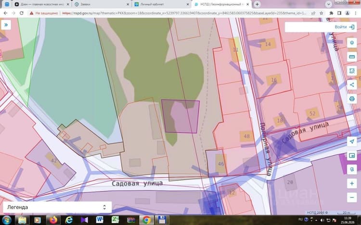The width and height of the screenshot is (361, 225).
Task: Click the locate me arrow icon
Action: (352, 142)
